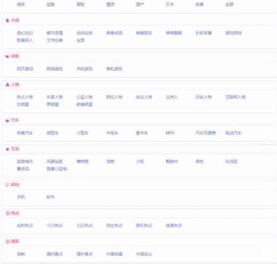Open the 汽车 section heading
Viewport: 277px width, 264px height.
click(x=15, y=120)
